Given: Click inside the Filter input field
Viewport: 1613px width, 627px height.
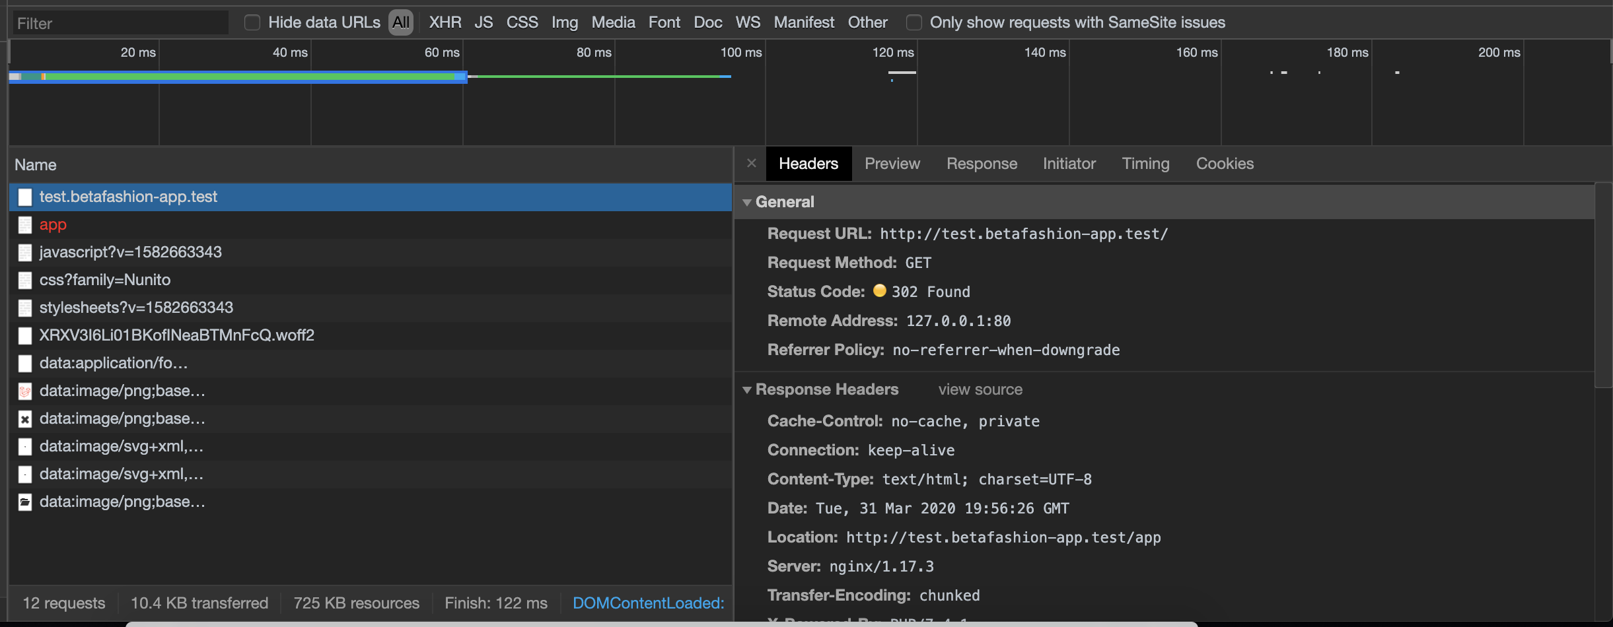Looking at the screenshot, I should [119, 22].
